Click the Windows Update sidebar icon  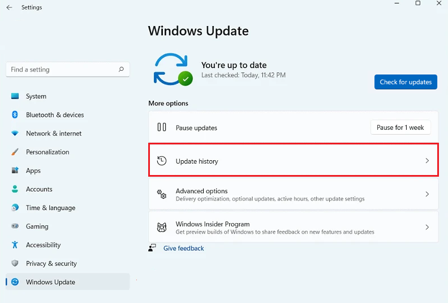click(x=15, y=282)
